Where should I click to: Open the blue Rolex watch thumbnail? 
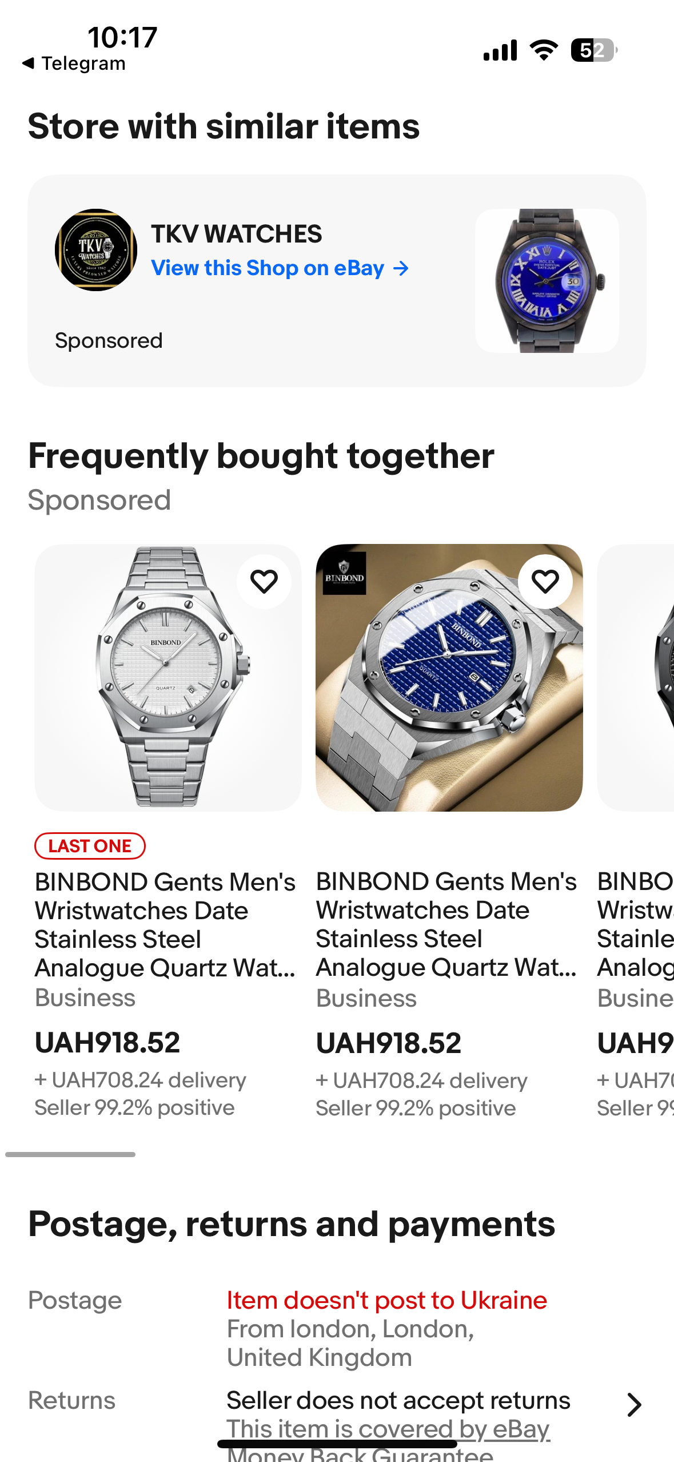coord(547,280)
